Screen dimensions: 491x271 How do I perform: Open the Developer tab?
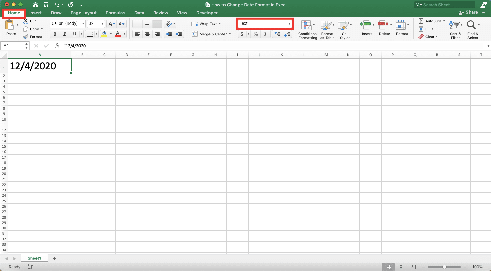[x=206, y=13]
